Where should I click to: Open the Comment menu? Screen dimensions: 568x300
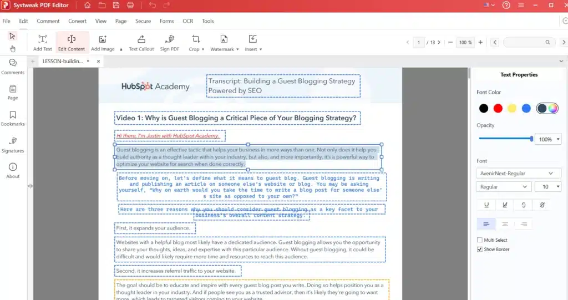coord(48,21)
